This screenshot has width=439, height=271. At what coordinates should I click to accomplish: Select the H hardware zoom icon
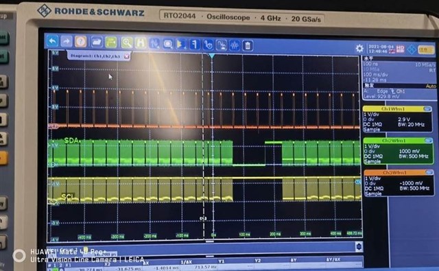click(140, 43)
